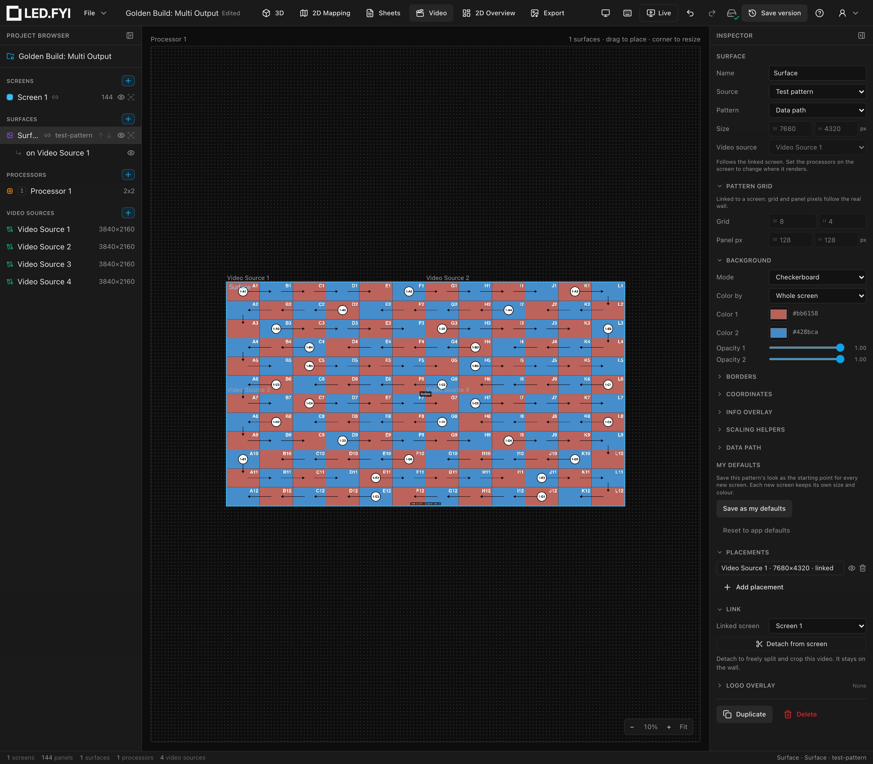This screenshot has width=873, height=764.
Task: Open the Source dropdown showing Test pattern
Action: coord(817,92)
